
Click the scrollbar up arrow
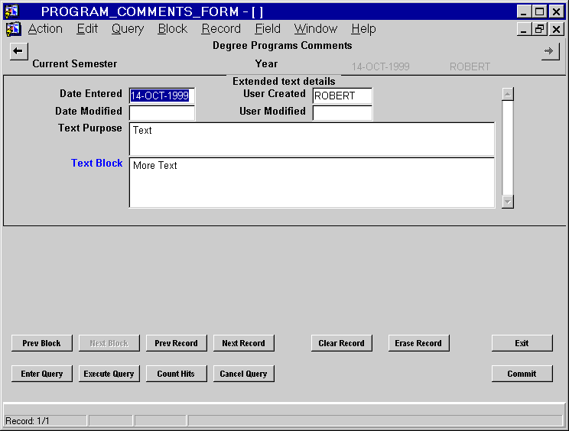point(508,94)
